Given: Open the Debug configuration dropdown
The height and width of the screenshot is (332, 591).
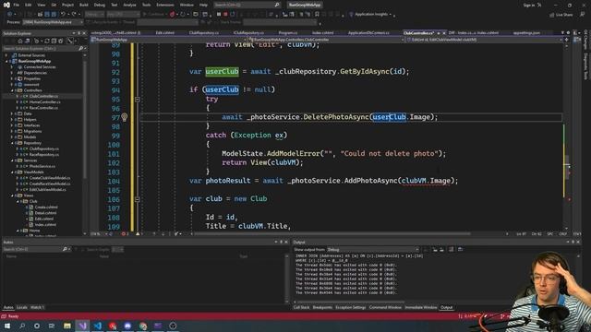Looking at the screenshot, I should (x=94, y=15).
